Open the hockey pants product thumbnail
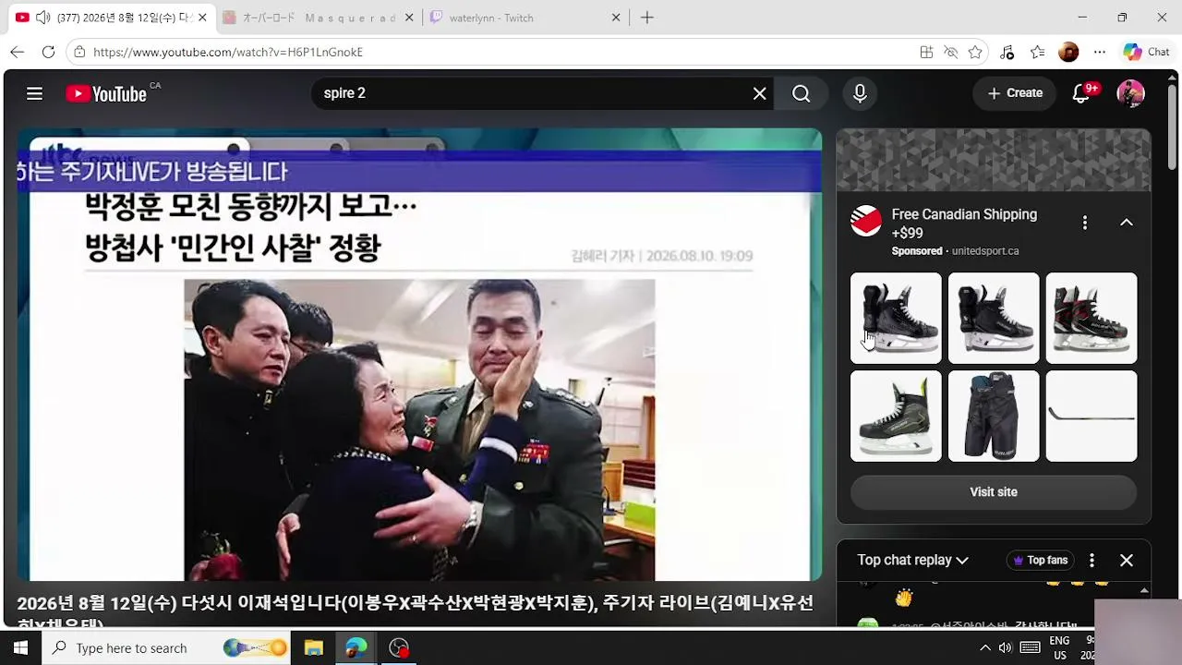Screen dimensions: 1182x665 994,417
